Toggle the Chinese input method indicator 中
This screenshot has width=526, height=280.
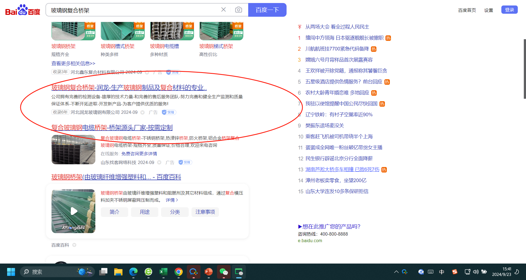442,272
